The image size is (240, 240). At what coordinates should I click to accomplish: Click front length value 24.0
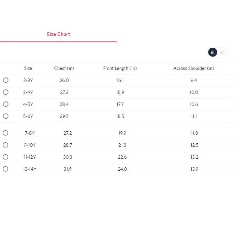coord(122,169)
